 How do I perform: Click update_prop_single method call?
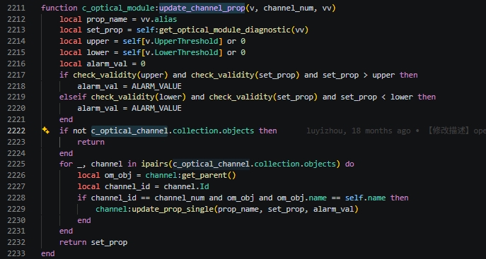(173, 209)
